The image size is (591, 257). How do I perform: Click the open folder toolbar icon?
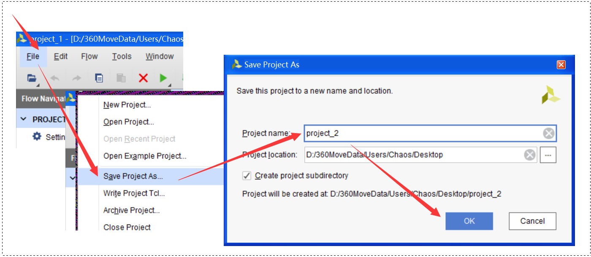(x=32, y=78)
